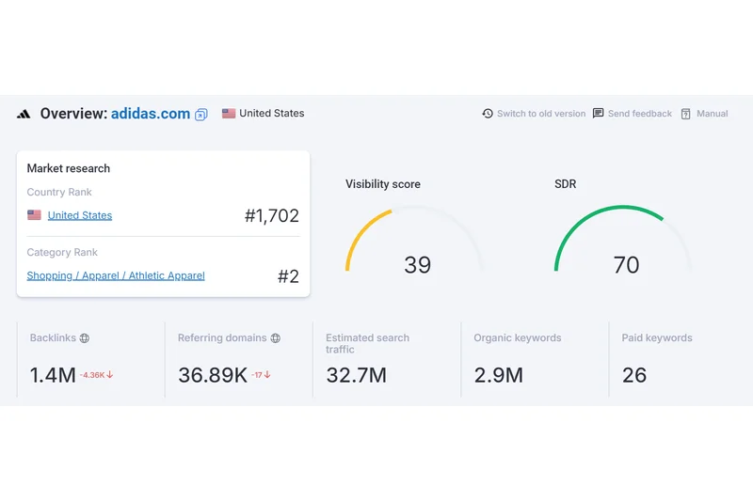Open the United States country rank link
Image resolution: width=753 pixels, height=501 pixels.
80,215
